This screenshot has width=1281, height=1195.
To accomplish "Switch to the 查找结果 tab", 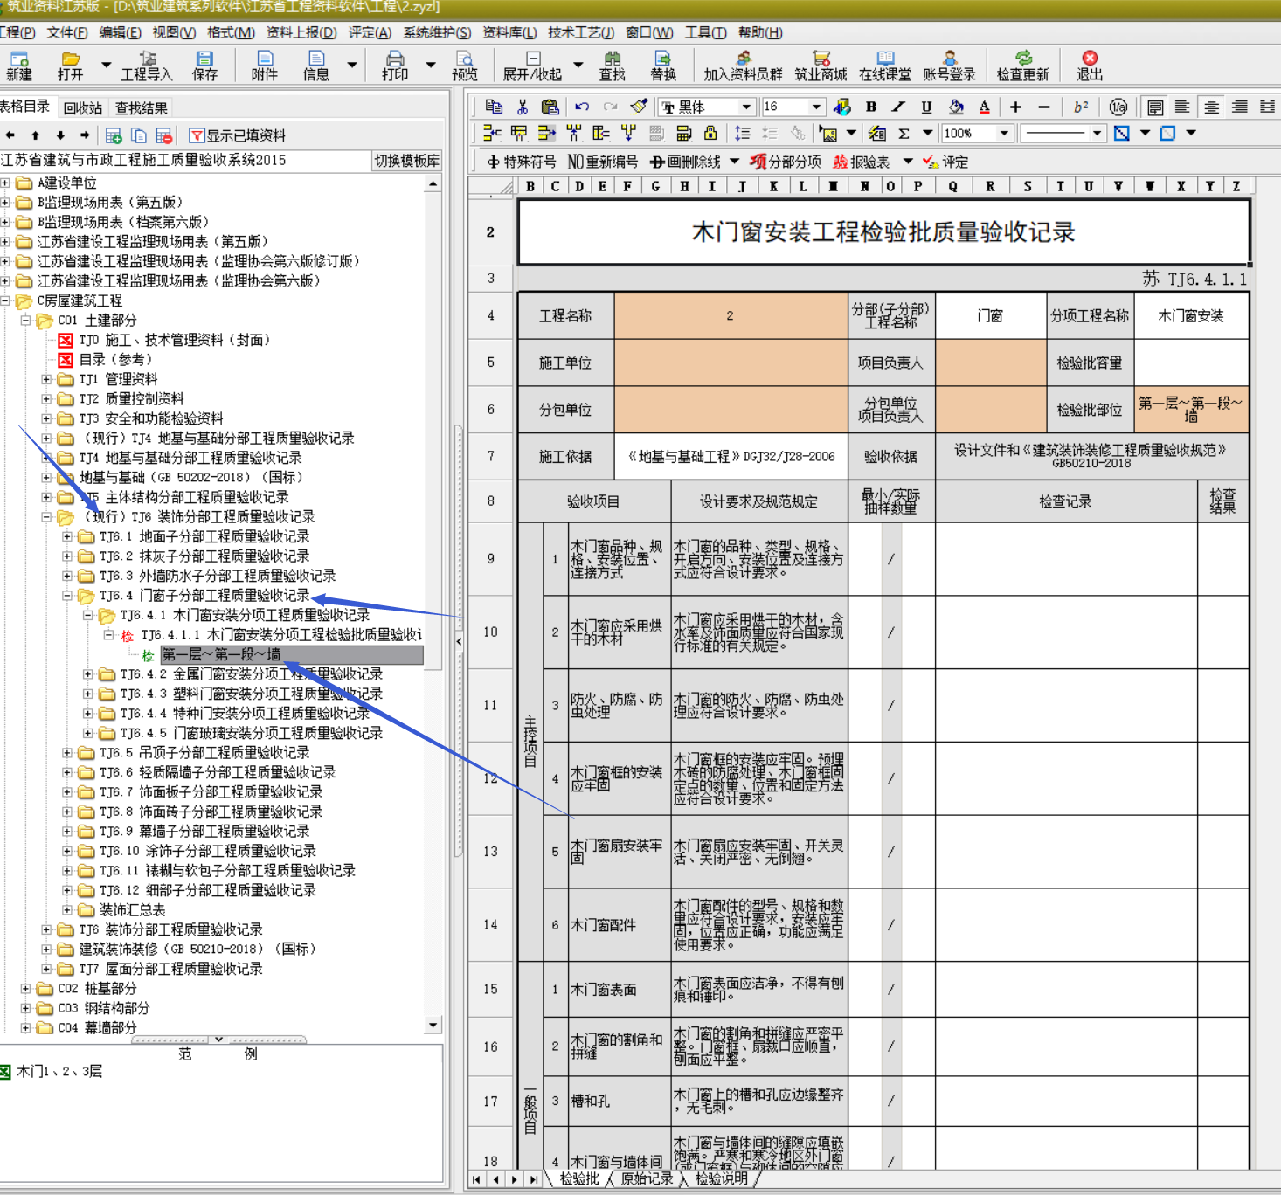I will (x=141, y=108).
